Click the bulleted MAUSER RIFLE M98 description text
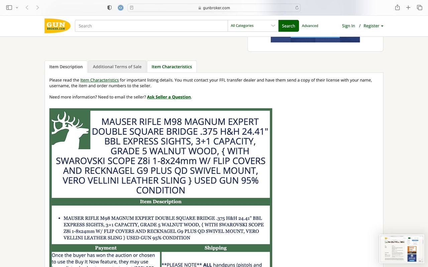428x267 pixels. [x=164, y=228]
